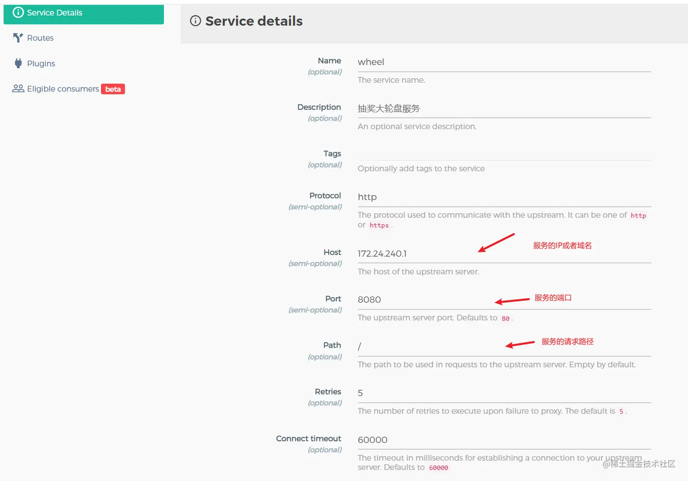Click 'An optional service description.' help text
The width and height of the screenshot is (688, 481).
click(x=417, y=126)
